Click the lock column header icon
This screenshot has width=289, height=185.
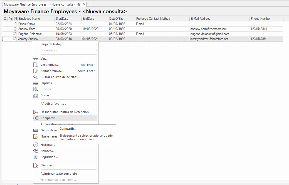click(10, 18)
